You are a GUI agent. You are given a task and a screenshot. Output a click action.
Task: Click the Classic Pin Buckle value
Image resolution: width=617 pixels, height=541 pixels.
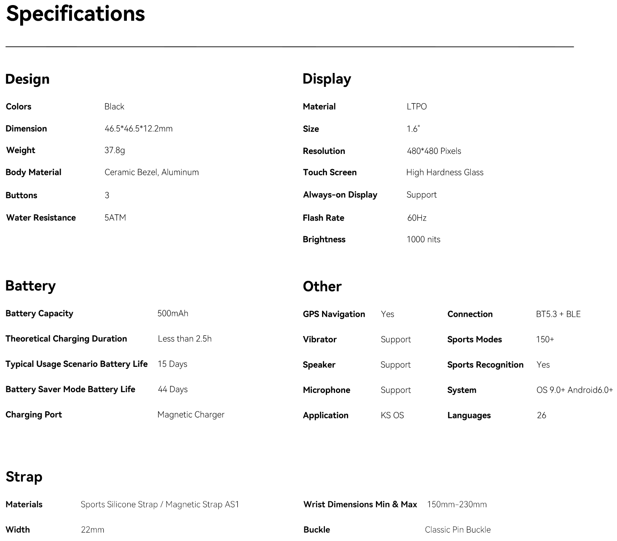(x=457, y=530)
